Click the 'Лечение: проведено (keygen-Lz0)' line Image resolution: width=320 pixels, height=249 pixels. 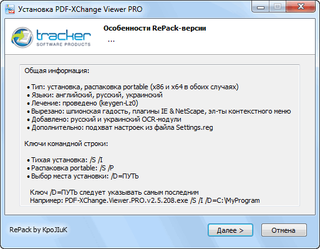(82, 103)
